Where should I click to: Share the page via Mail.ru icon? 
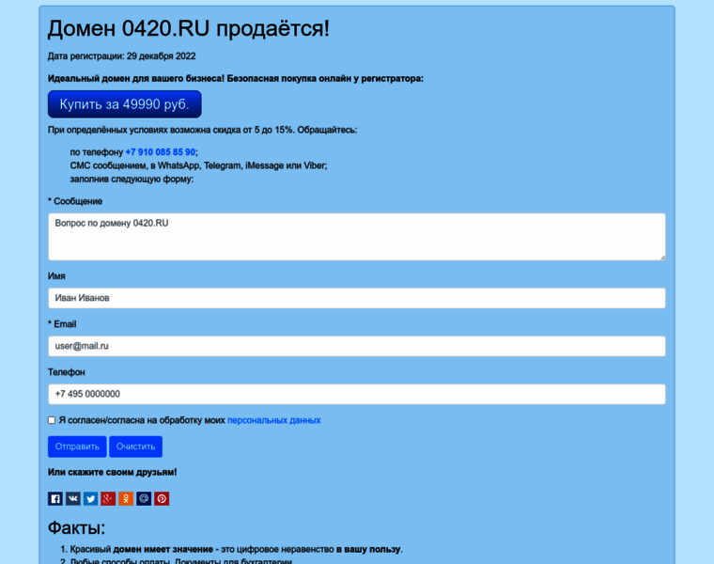(x=144, y=498)
